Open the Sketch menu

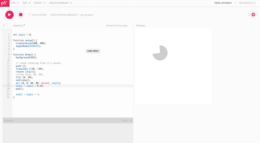39,3
